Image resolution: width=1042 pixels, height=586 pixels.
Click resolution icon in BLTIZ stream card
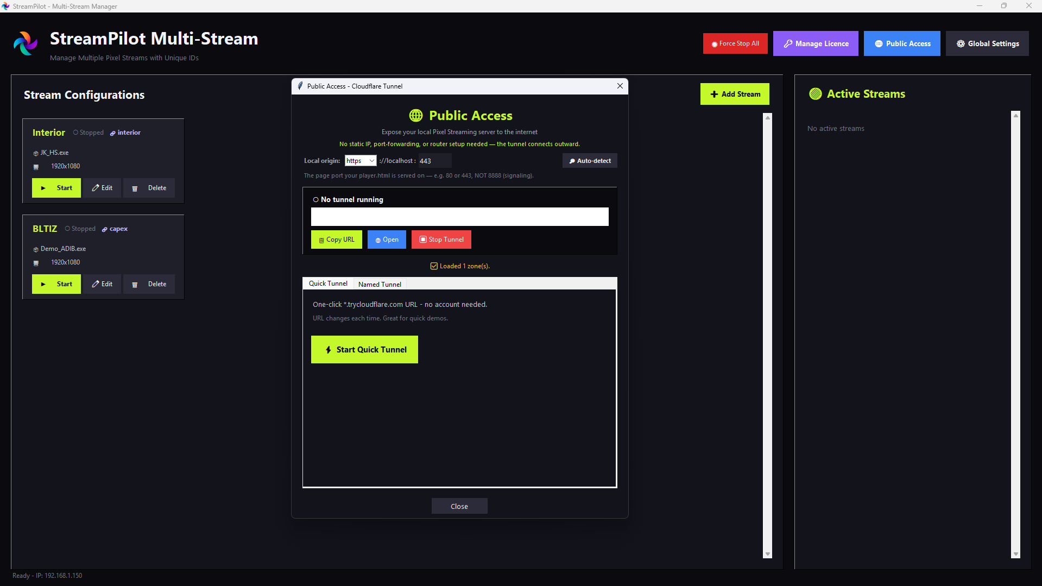(36, 263)
